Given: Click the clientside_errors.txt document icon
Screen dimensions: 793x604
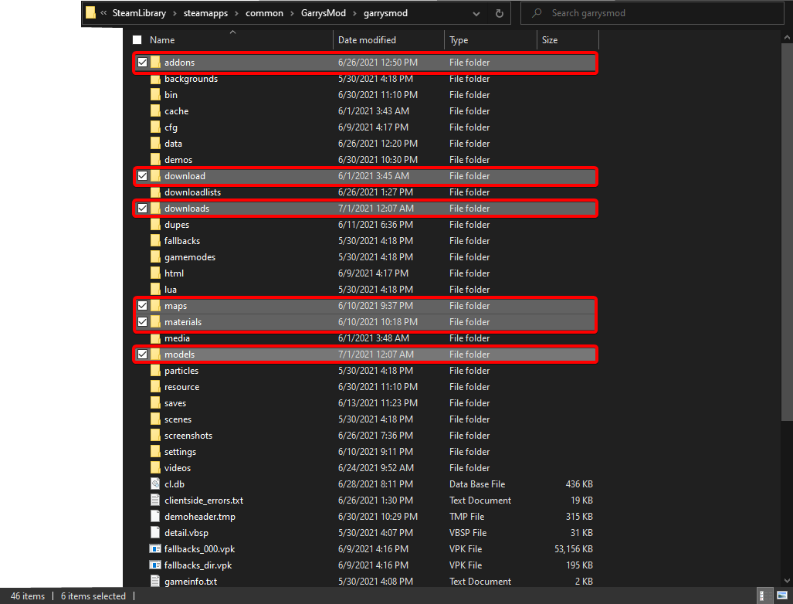Looking at the screenshot, I should pos(156,500).
